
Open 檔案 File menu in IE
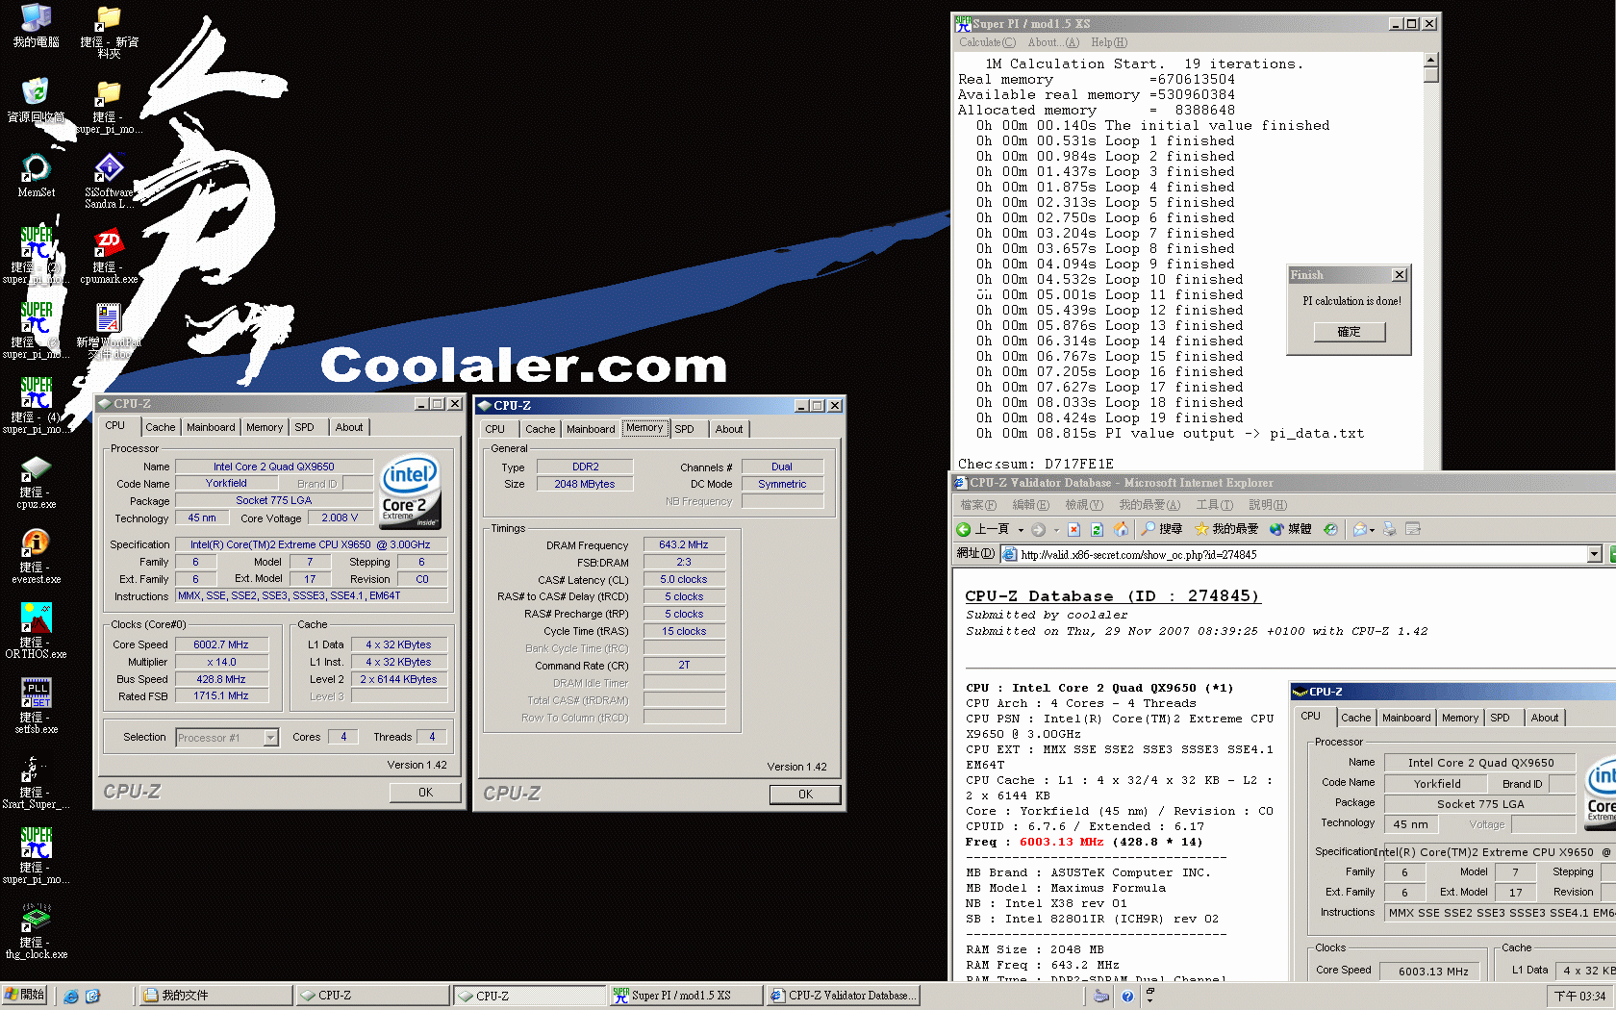[978, 505]
